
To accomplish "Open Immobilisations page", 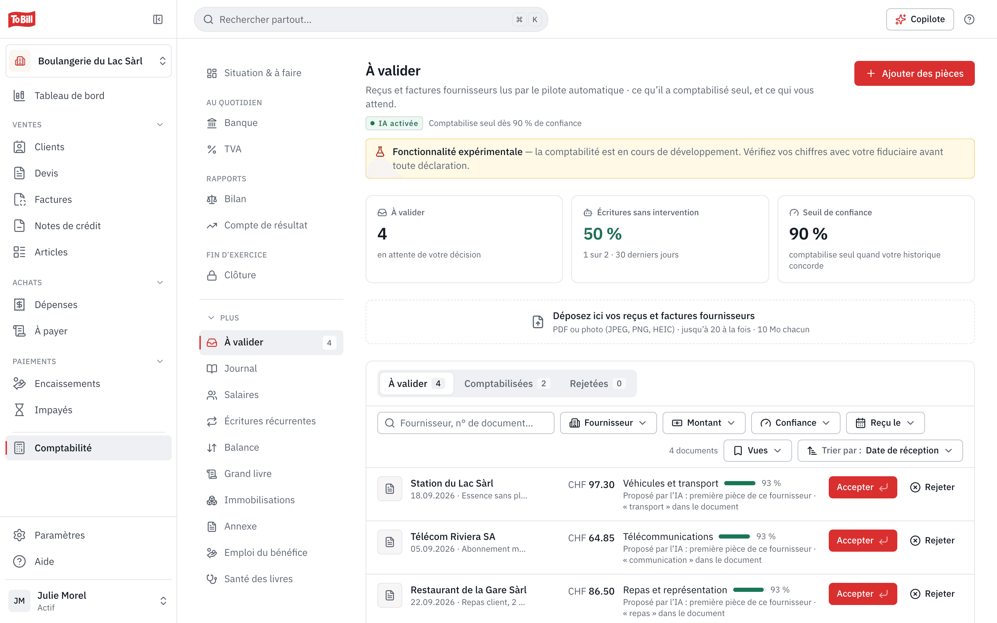I will [x=271, y=500].
